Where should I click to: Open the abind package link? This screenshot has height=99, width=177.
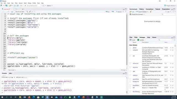[134, 48]
